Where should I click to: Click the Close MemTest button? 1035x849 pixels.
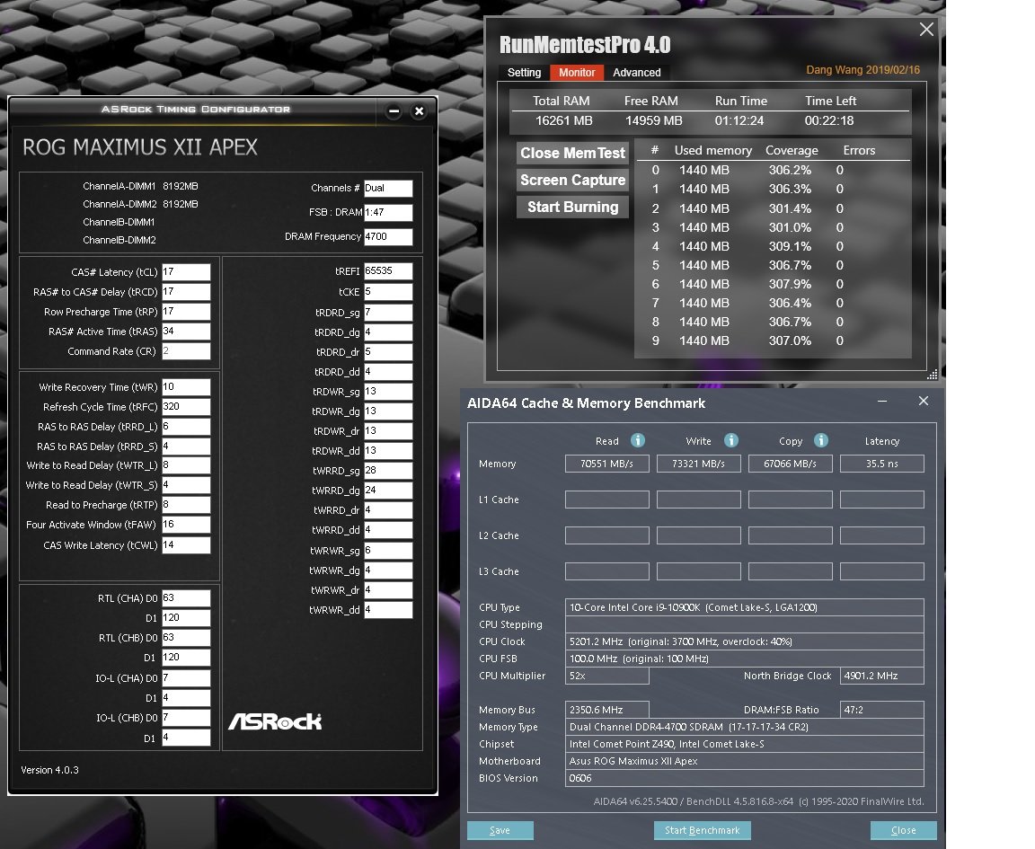572,153
